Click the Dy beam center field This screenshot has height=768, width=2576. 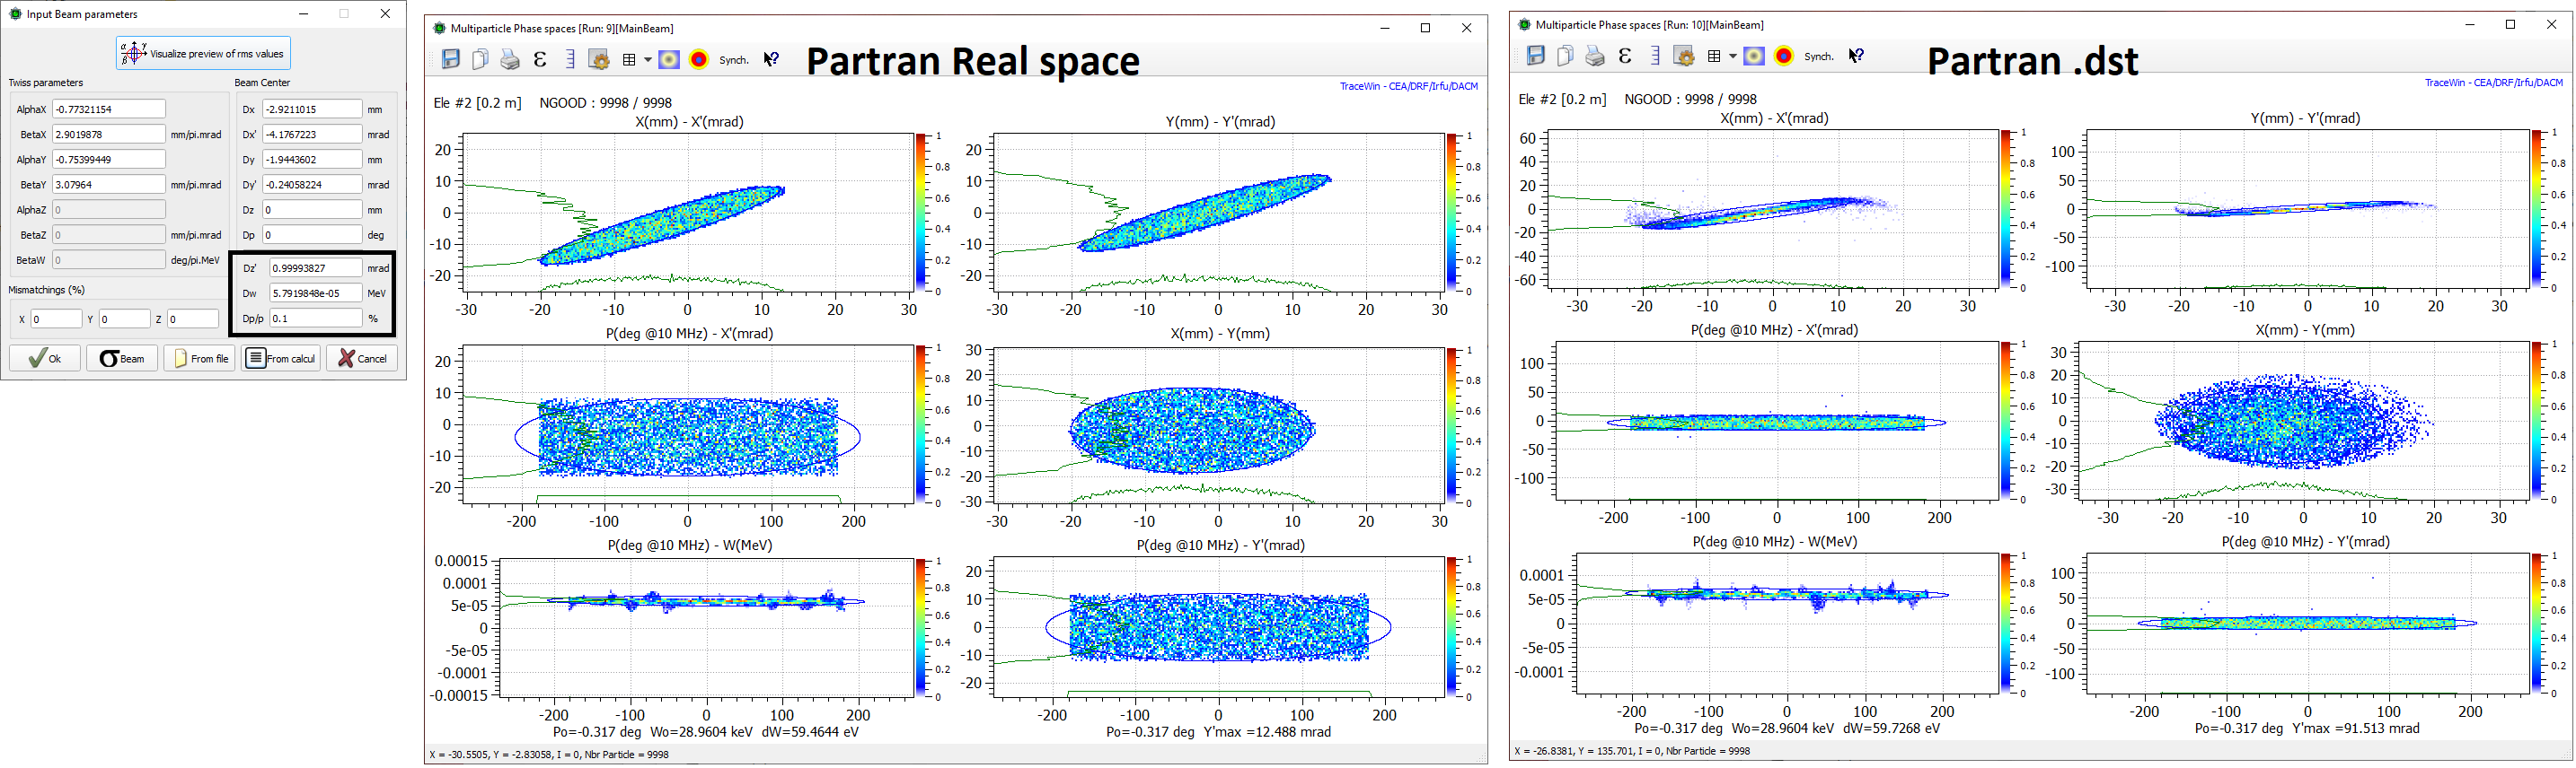(312, 159)
